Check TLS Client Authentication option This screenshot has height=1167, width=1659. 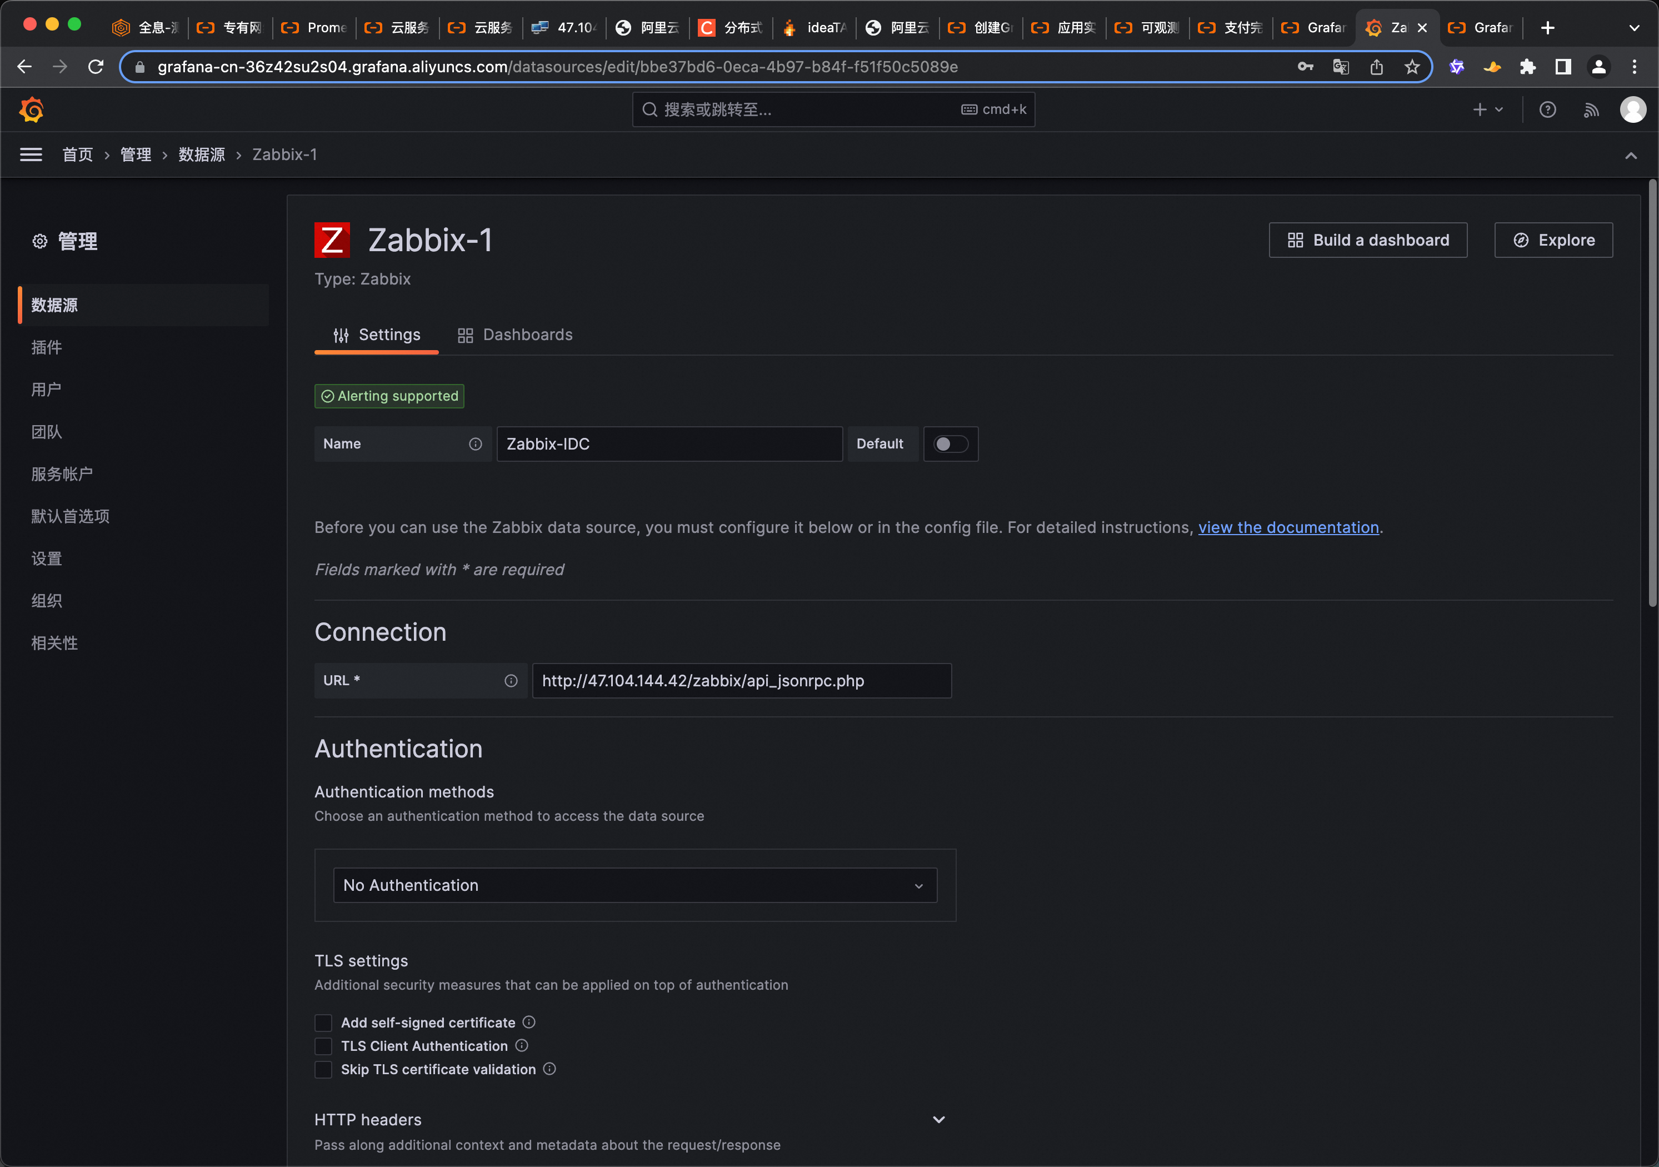tap(323, 1046)
